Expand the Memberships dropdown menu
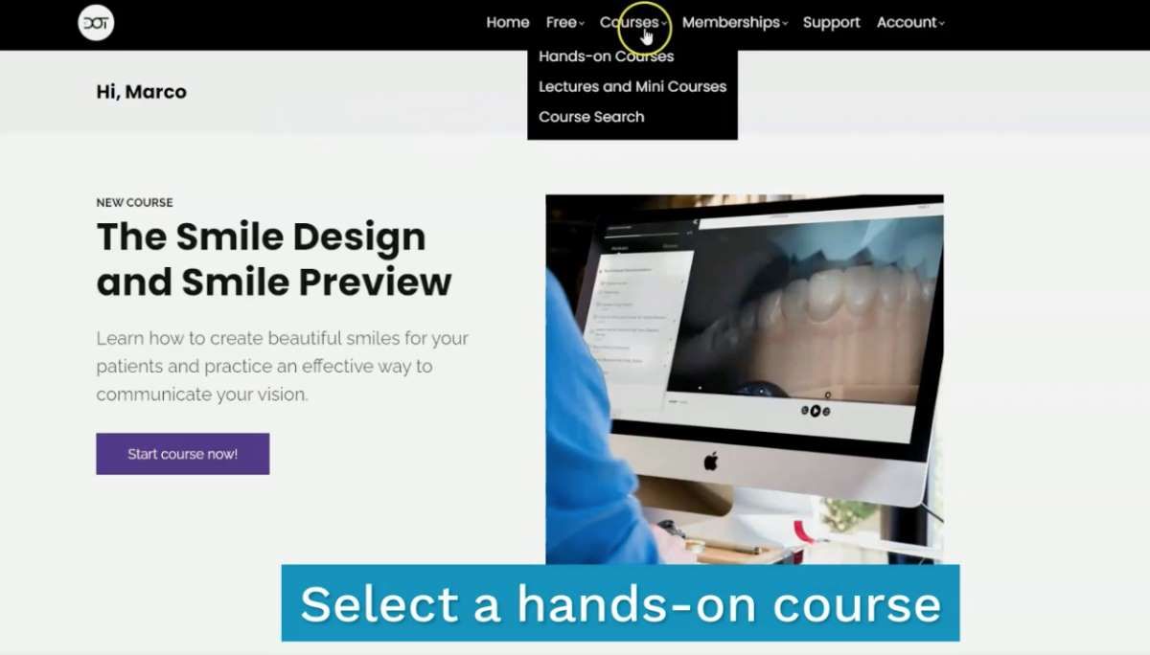Viewport: 1150px width, 655px height. pos(735,22)
